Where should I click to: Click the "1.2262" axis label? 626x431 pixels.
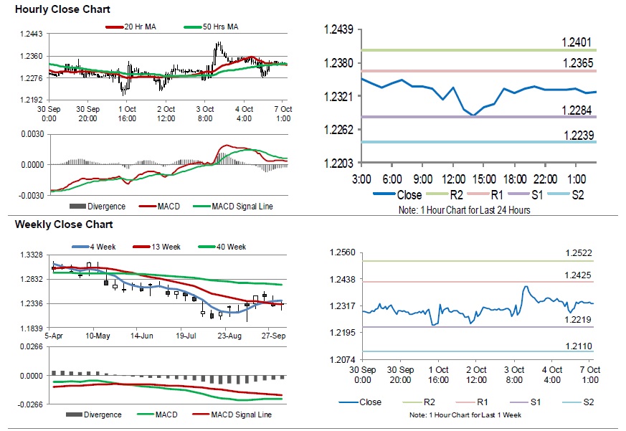[338, 129]
